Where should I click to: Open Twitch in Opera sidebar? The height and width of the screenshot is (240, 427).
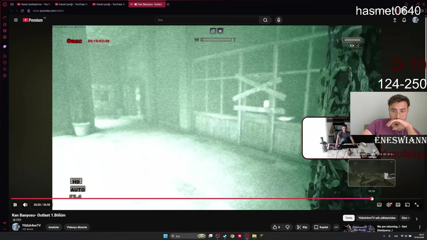(x=5, y=47)
